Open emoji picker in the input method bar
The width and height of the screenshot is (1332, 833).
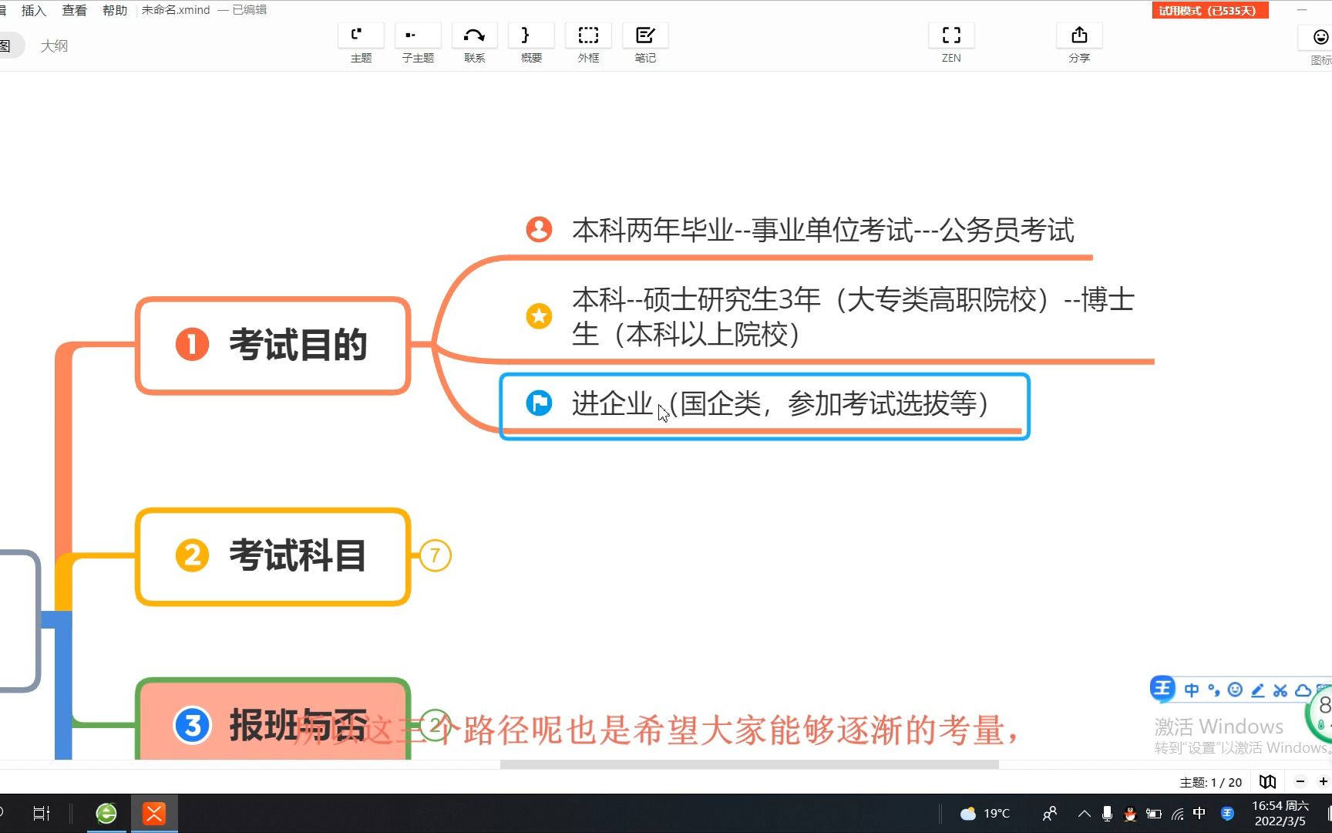[1235, 690]
